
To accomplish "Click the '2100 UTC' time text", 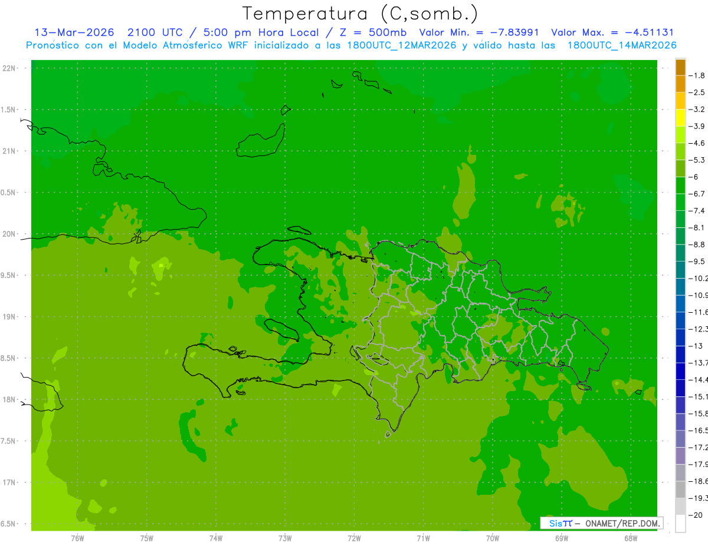I will [x=156, y=32].
